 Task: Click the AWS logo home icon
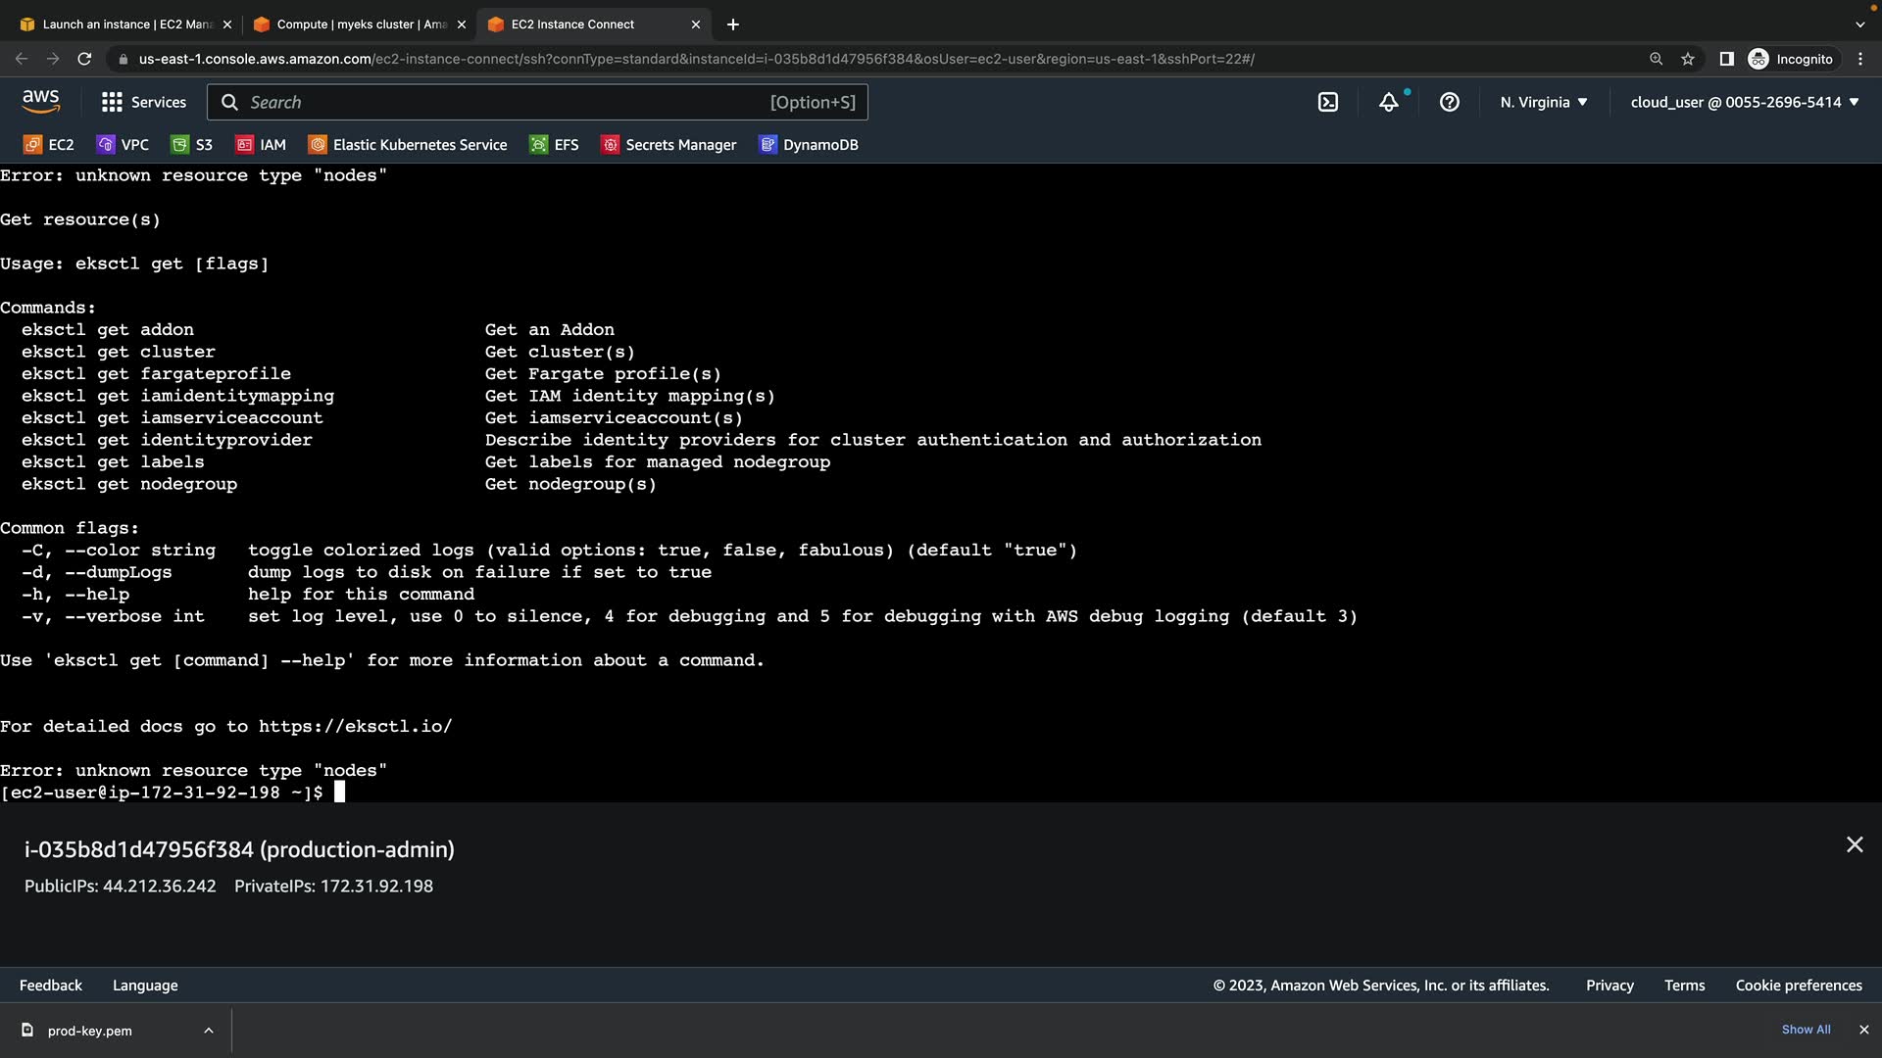40,101
